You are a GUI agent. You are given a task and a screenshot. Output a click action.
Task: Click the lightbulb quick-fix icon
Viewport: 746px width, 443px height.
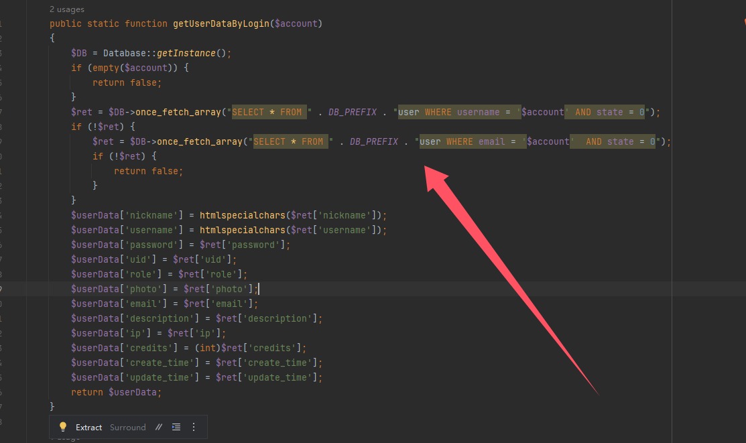point(63,427)
